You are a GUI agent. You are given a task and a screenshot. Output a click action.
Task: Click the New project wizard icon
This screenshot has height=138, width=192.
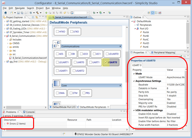click(12, 13)
